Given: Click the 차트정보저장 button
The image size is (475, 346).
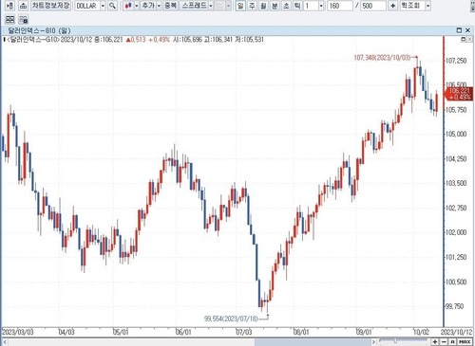Looking at the screenshot, I should click(x=50, y=6).
